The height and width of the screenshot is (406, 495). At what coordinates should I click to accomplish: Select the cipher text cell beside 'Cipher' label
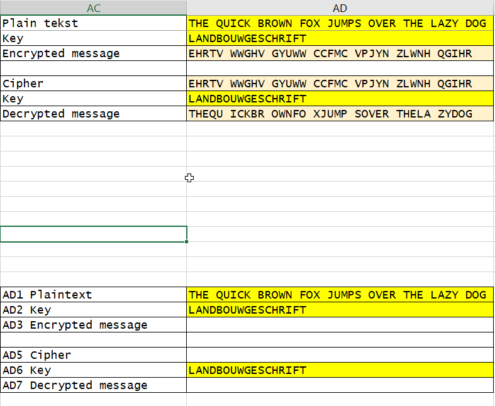click(x=340, y=84)
